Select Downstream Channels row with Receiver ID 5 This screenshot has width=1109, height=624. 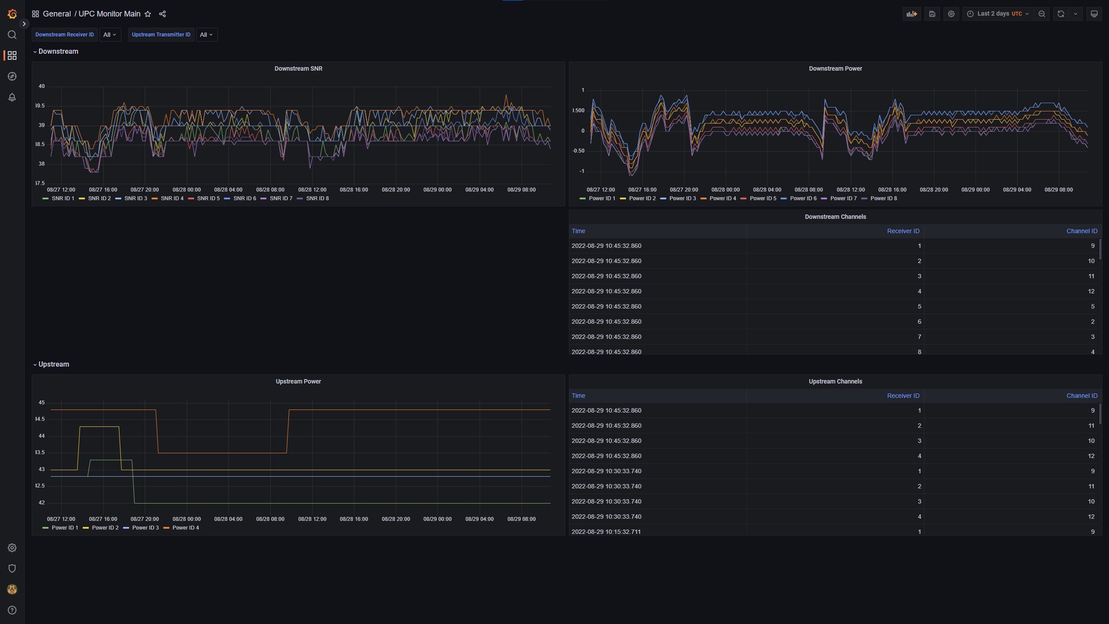point(834,306)
